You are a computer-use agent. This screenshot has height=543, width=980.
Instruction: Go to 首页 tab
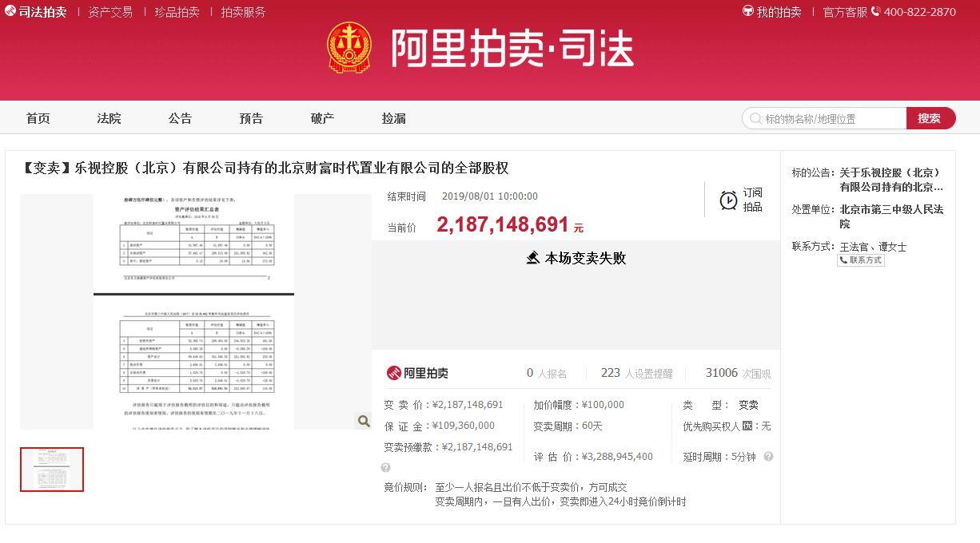[38, 118]
